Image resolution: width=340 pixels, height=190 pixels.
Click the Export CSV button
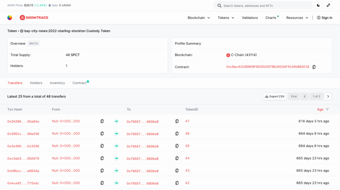(275, 97)
